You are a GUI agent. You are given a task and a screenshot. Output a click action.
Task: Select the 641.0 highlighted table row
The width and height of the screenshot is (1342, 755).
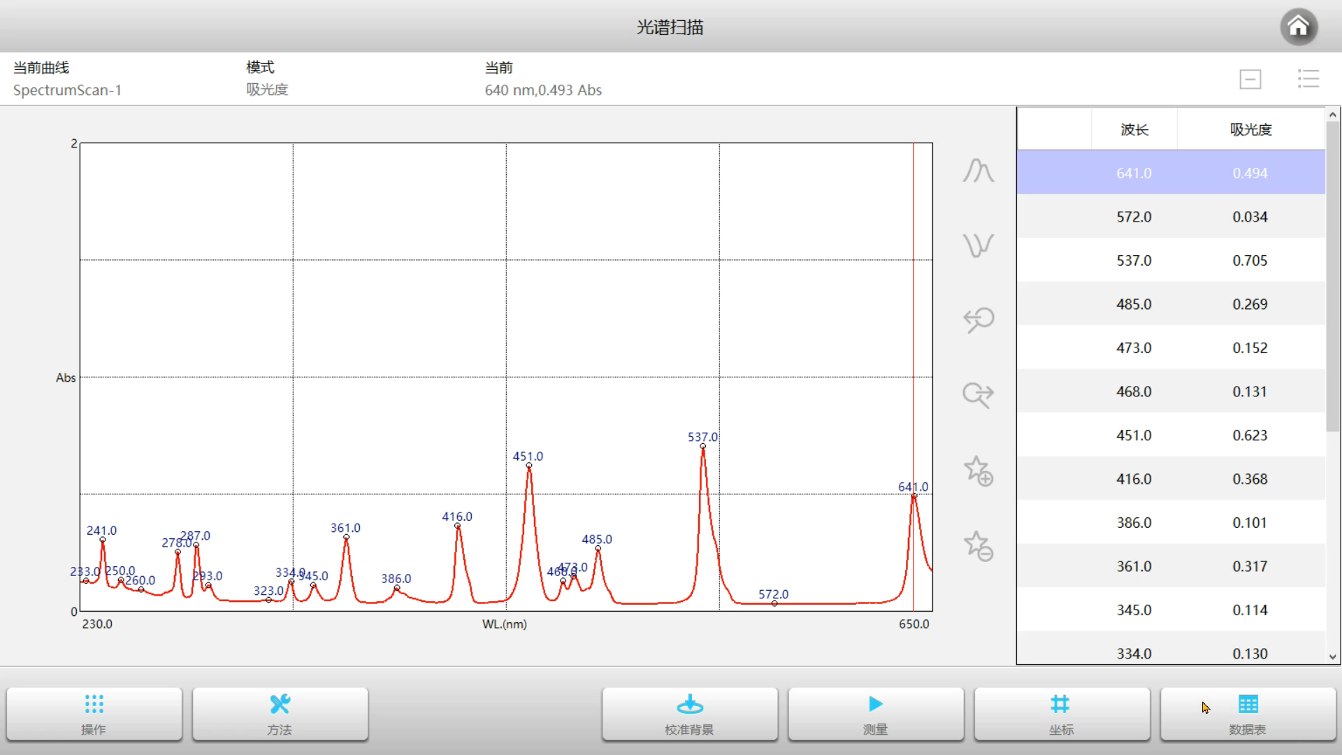(x=1171, y=173)
